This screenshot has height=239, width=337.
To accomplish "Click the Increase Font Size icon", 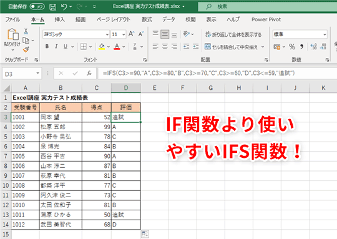I will pyautogui.click(x=131, y=34).
